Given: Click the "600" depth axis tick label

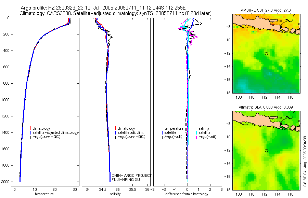Looking at the screenshot, I should (x=6, y=67).
